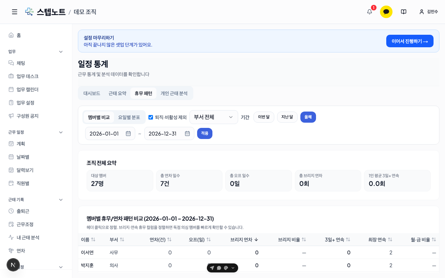Open 업무 설정 in sidebar
This screenshot has width=445, height=278.
tap(36, 103)
